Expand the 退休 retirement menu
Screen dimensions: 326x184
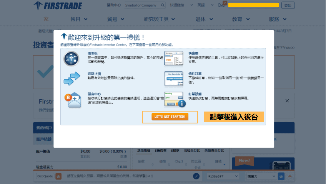coord(204,19)
